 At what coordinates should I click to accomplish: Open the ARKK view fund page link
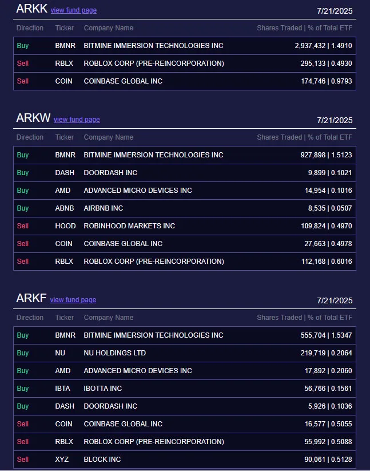point(73,10)
